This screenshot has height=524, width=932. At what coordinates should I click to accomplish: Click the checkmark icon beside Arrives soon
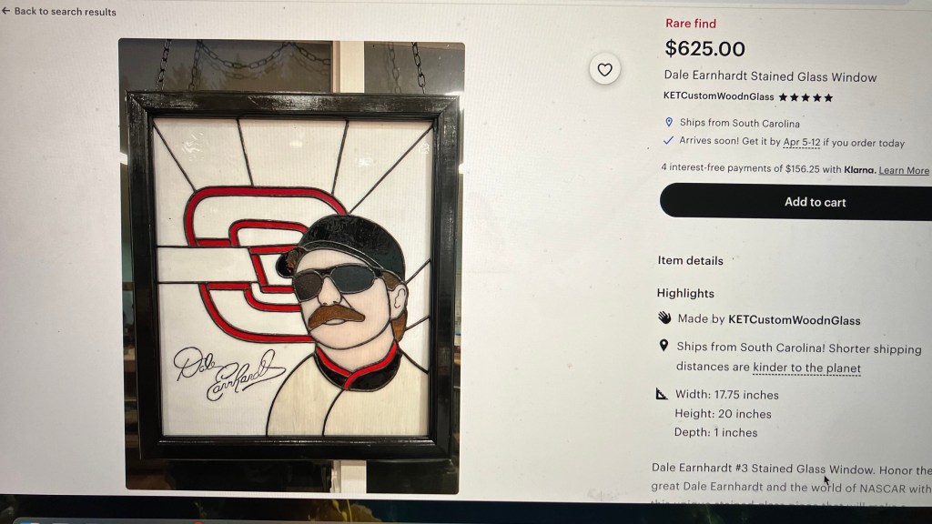coord(668,141)
